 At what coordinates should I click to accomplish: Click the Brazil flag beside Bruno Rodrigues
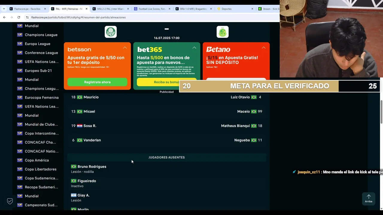click(x=74, y=167)
